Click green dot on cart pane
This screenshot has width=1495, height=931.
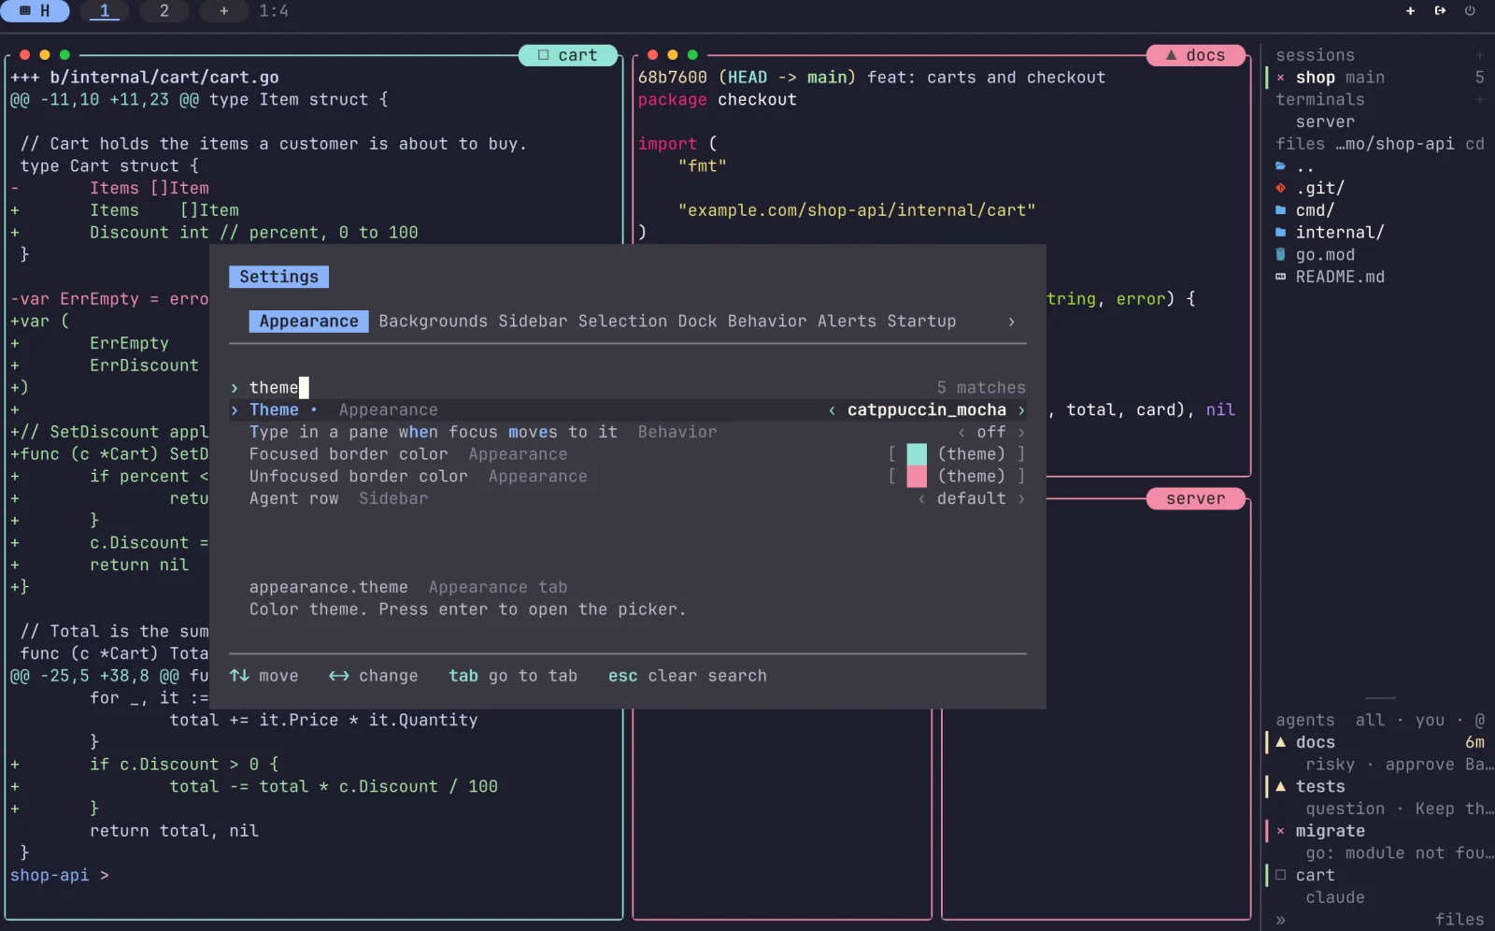tap(64, 55)
